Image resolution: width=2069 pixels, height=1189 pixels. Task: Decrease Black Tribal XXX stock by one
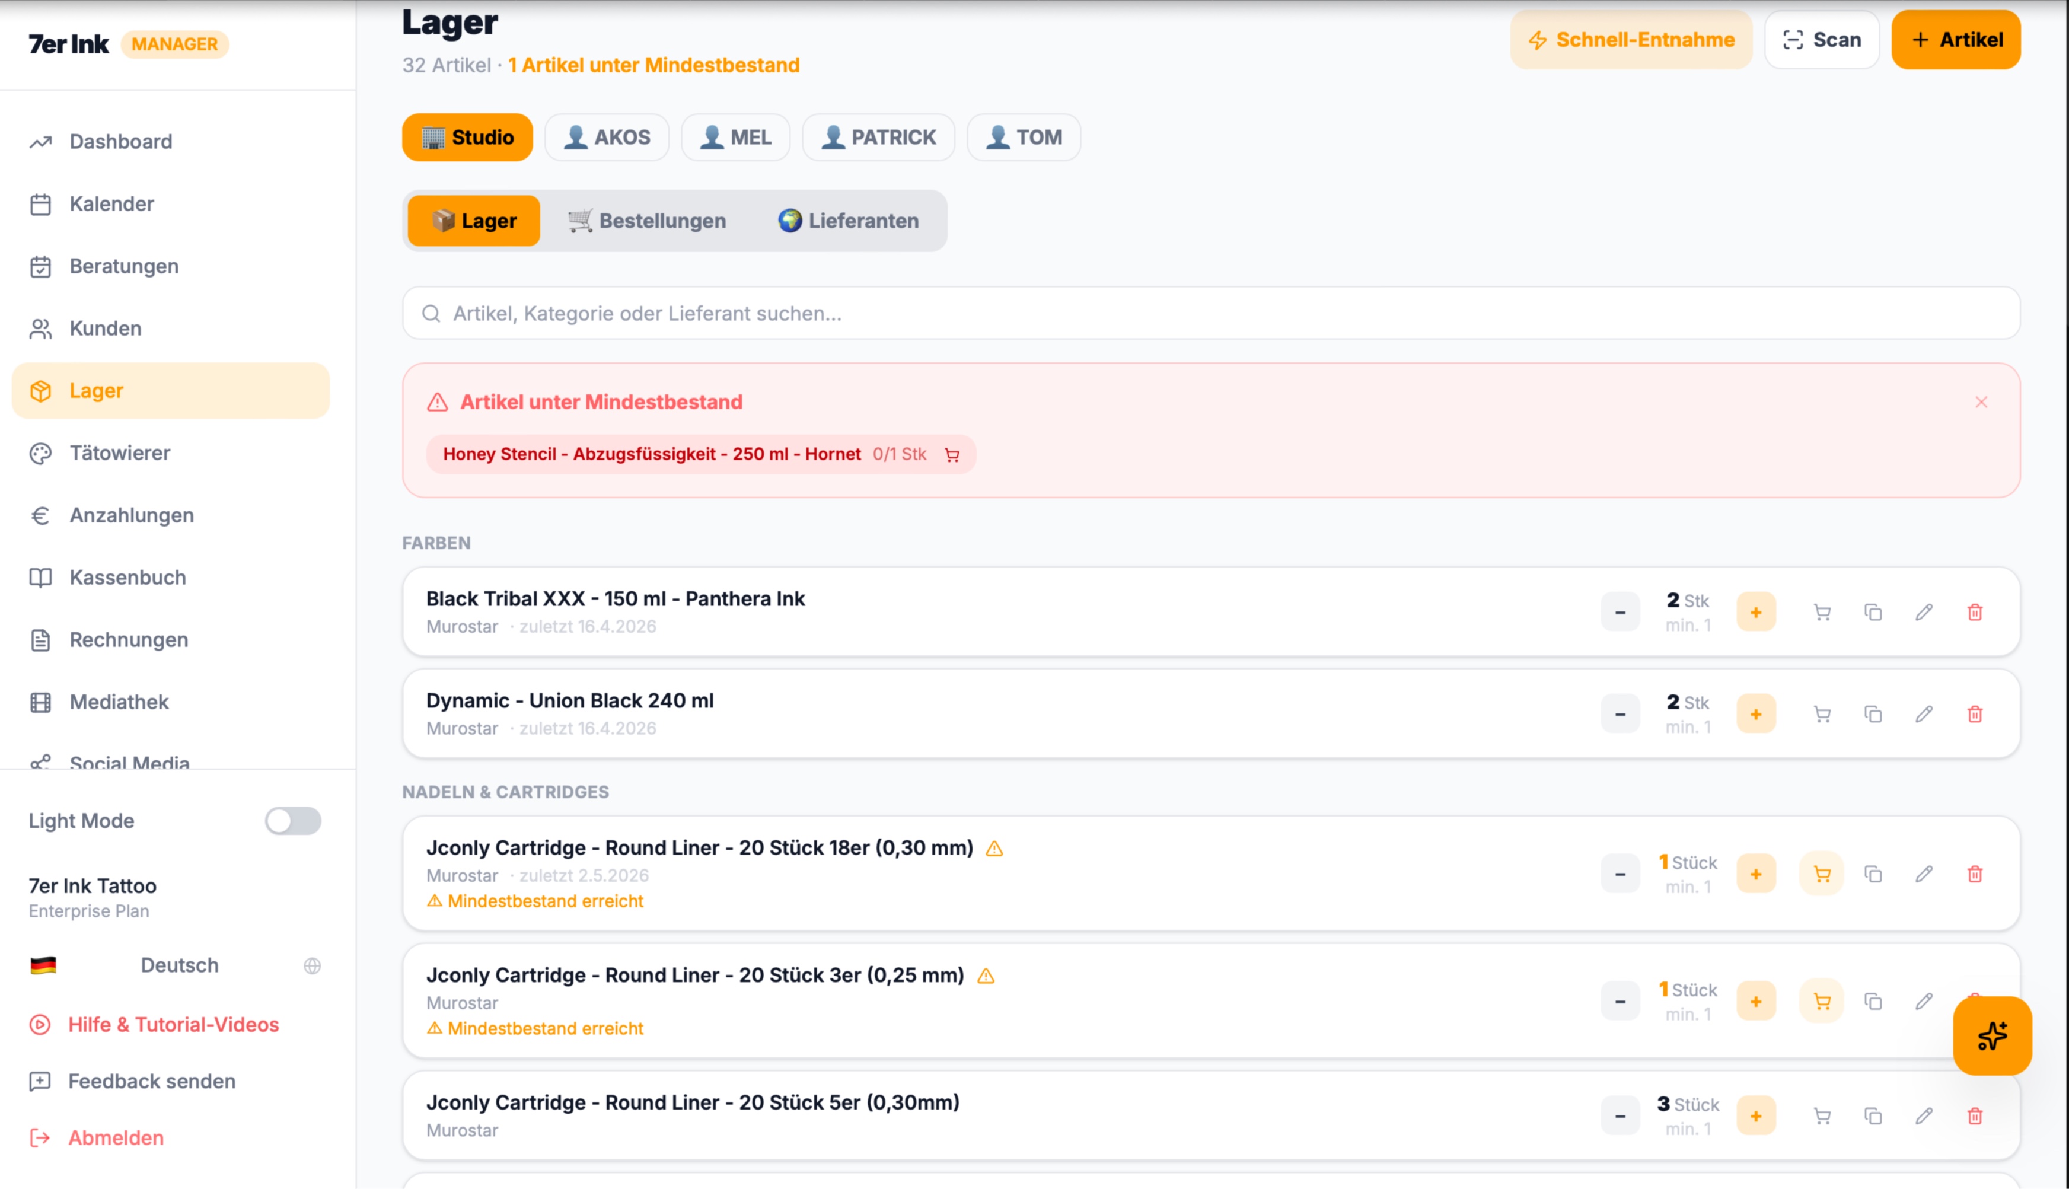[1620, 613]
